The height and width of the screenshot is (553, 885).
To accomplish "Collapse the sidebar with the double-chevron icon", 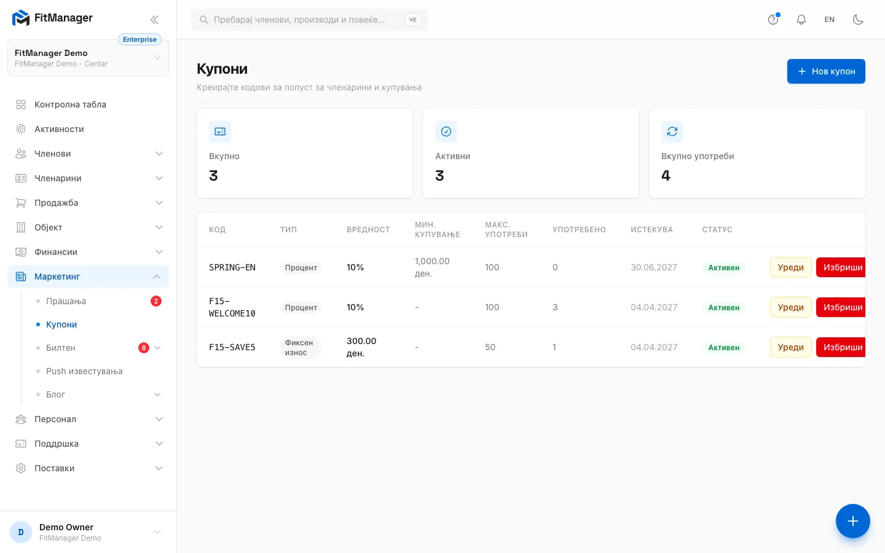I will [154, 20].
